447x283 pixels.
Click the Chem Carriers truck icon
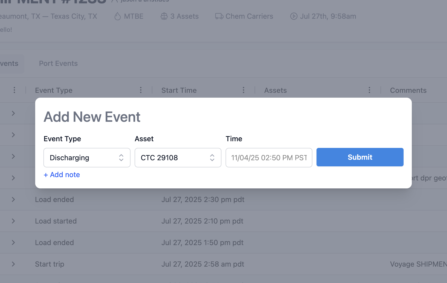pyautogui.click(x=219, y=16)
